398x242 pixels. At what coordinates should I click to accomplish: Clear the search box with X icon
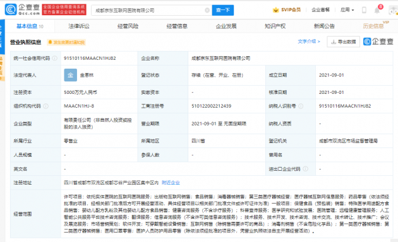click(x=207, y=10)
